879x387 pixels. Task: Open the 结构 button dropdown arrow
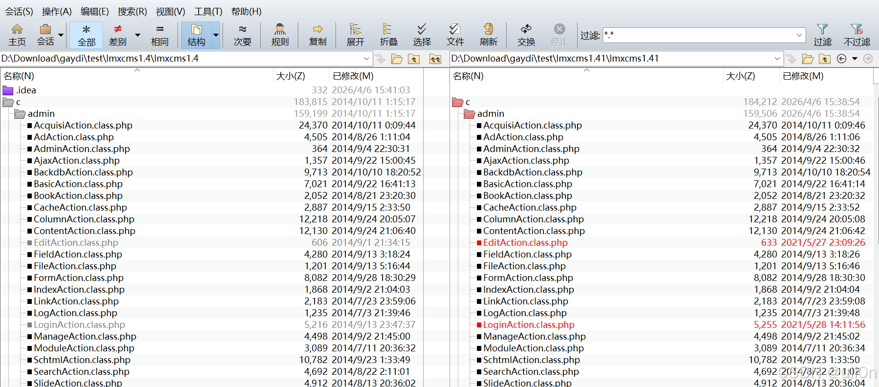[216, 35]
